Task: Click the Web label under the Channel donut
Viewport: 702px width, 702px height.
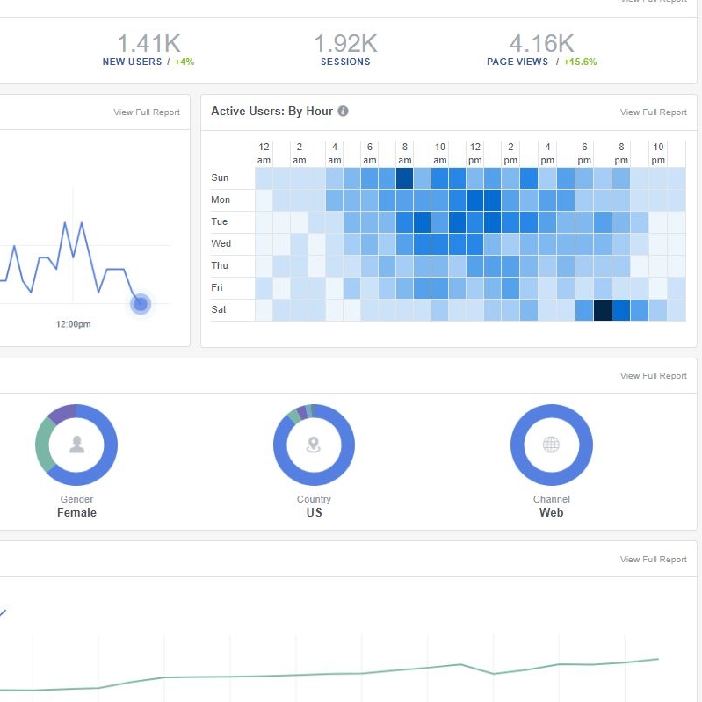Action: [x=551, y=512]
